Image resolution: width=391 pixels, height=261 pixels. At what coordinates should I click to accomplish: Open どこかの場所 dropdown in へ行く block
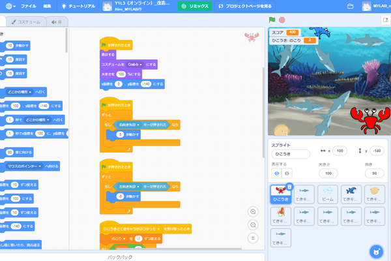click(x=20, y=92)
